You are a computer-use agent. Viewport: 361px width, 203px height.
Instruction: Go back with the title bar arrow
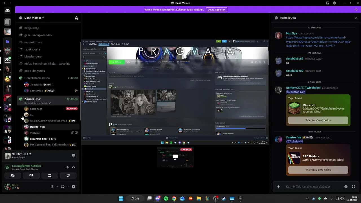pyautogui.click(x=5, y=3)
